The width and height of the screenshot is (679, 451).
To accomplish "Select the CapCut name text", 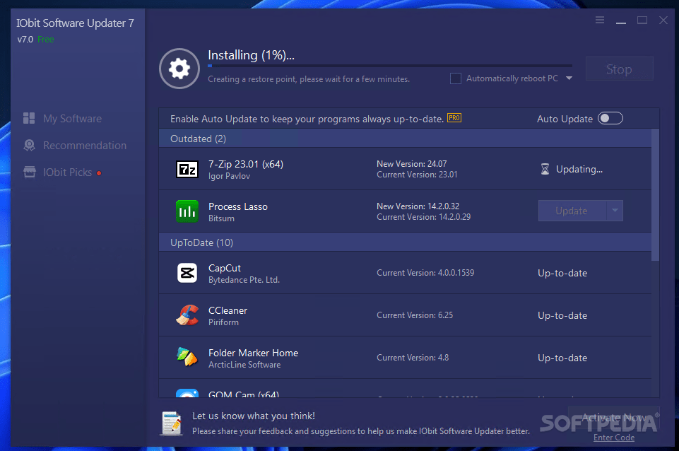I will coord(224,268).
